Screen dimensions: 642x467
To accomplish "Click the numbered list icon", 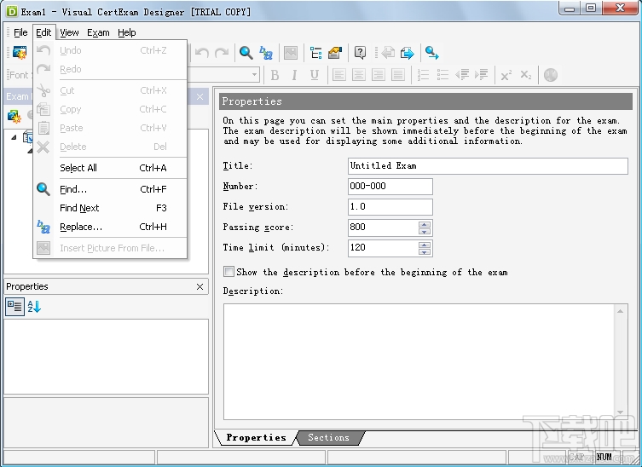I will pos(423,75).
